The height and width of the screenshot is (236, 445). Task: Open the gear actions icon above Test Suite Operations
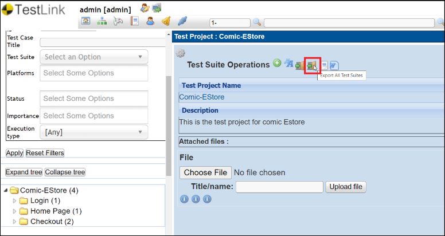tap(180, 53)
